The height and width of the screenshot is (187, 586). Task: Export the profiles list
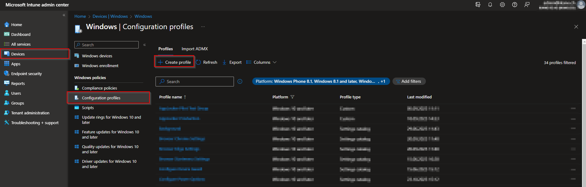coord(232,62)
